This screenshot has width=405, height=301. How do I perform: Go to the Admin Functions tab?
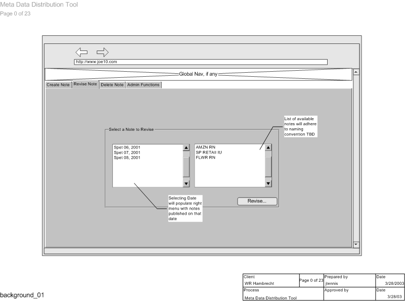pyautogui.click(x=143, y=85)
